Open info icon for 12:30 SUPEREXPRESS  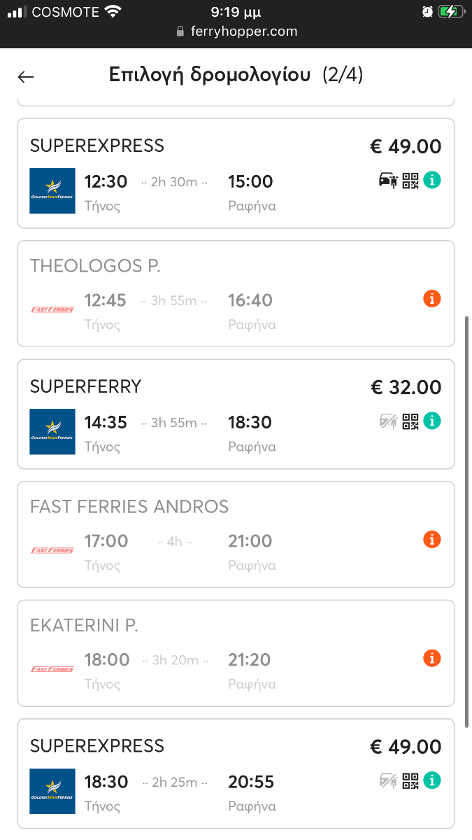pos(432,181)
